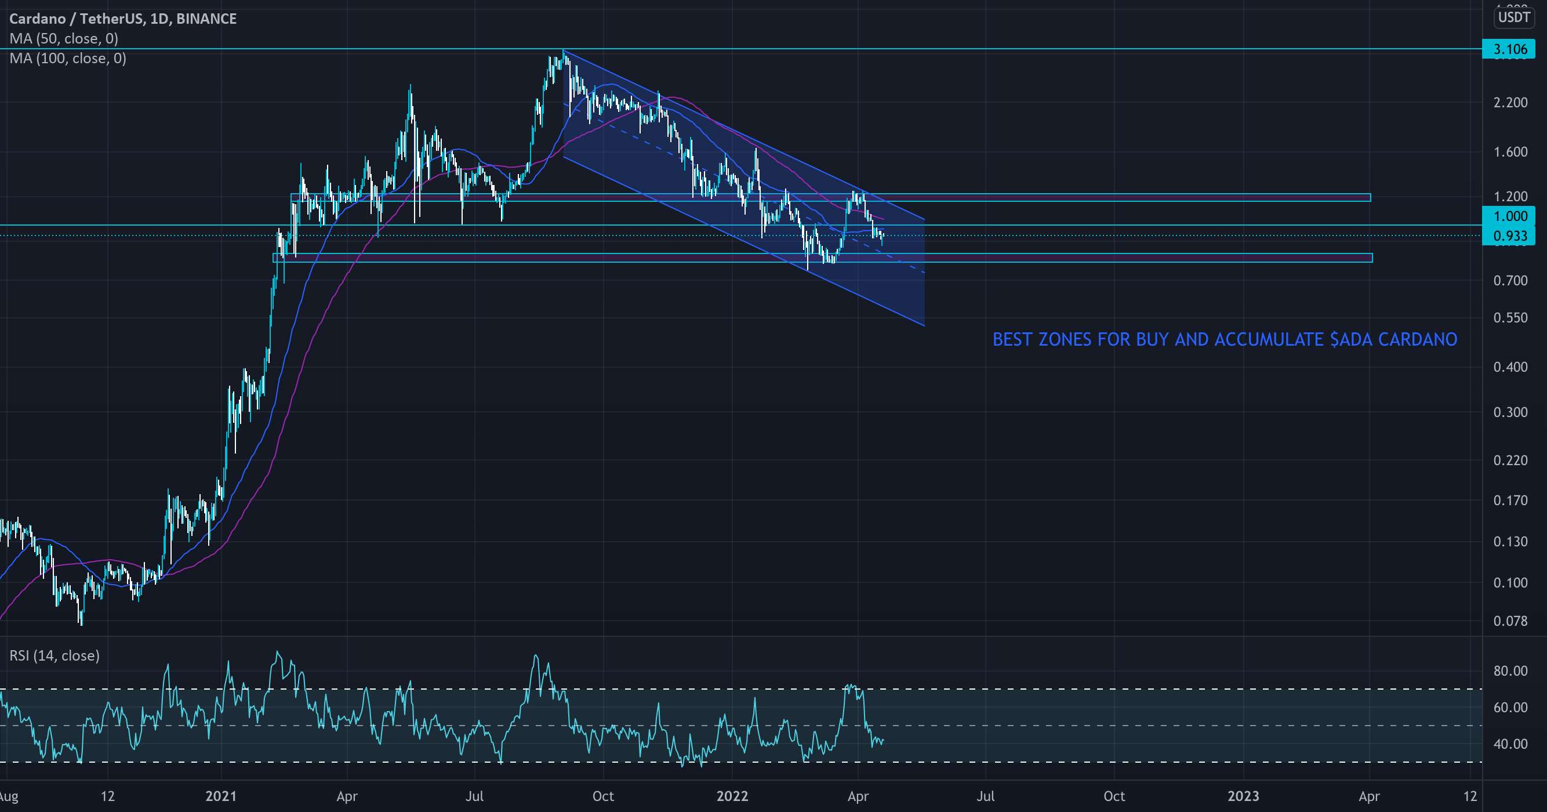Click the 2022 label on time axis
Viewport: 1547px width, 812px height.
[x=732, y=796]
